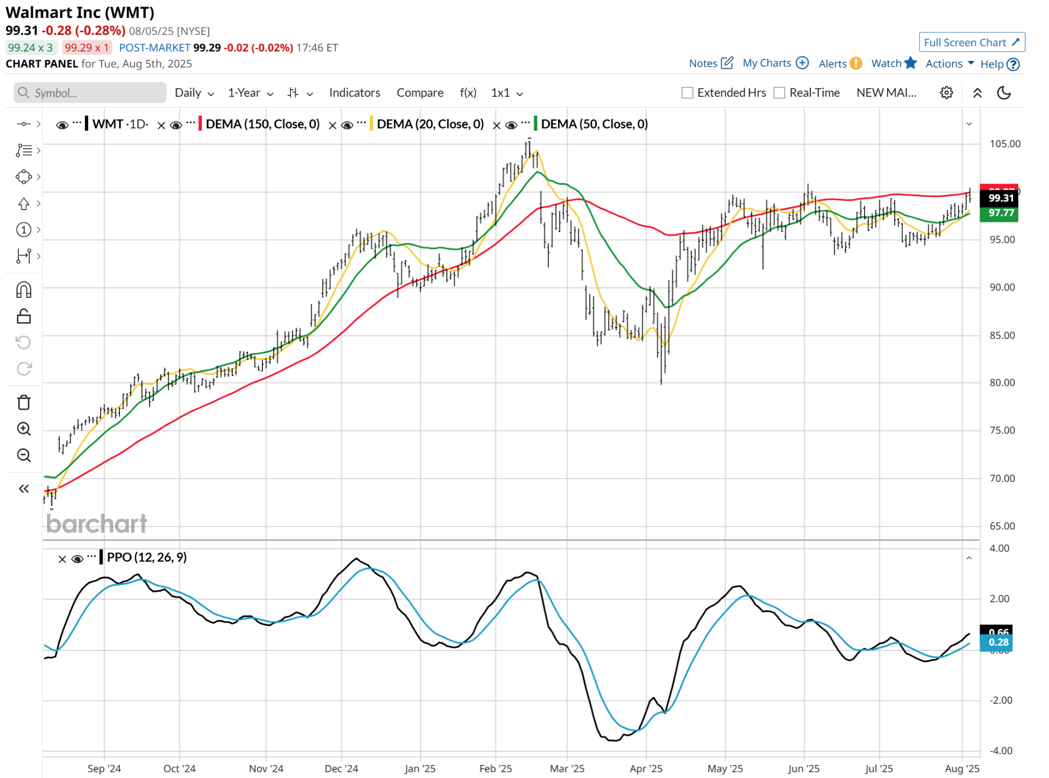The height and width of the screenshot is (778, 1049).
Task: Click the Watch link
Action: [886, 64]
